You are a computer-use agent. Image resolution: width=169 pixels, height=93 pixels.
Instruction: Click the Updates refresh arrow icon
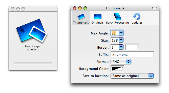coord(137,16)
